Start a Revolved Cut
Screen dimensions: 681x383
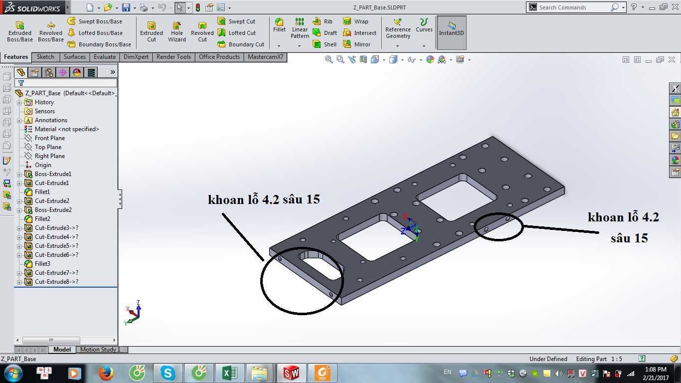coord(202,31)
